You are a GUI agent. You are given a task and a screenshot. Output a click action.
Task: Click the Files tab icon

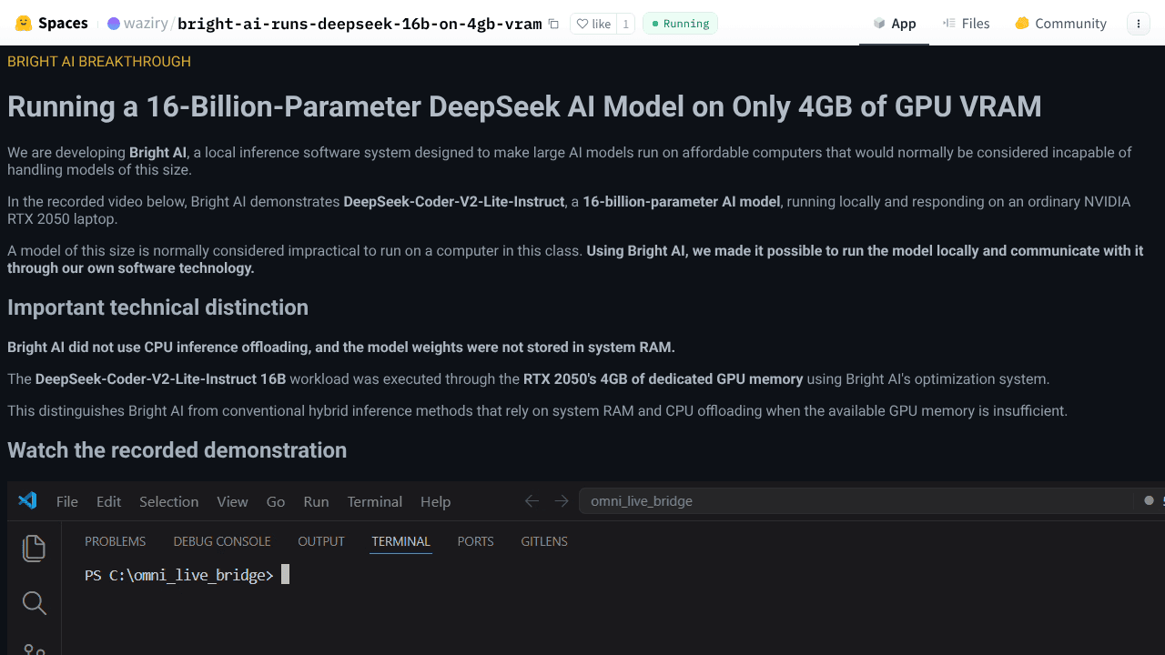(949, 24)
